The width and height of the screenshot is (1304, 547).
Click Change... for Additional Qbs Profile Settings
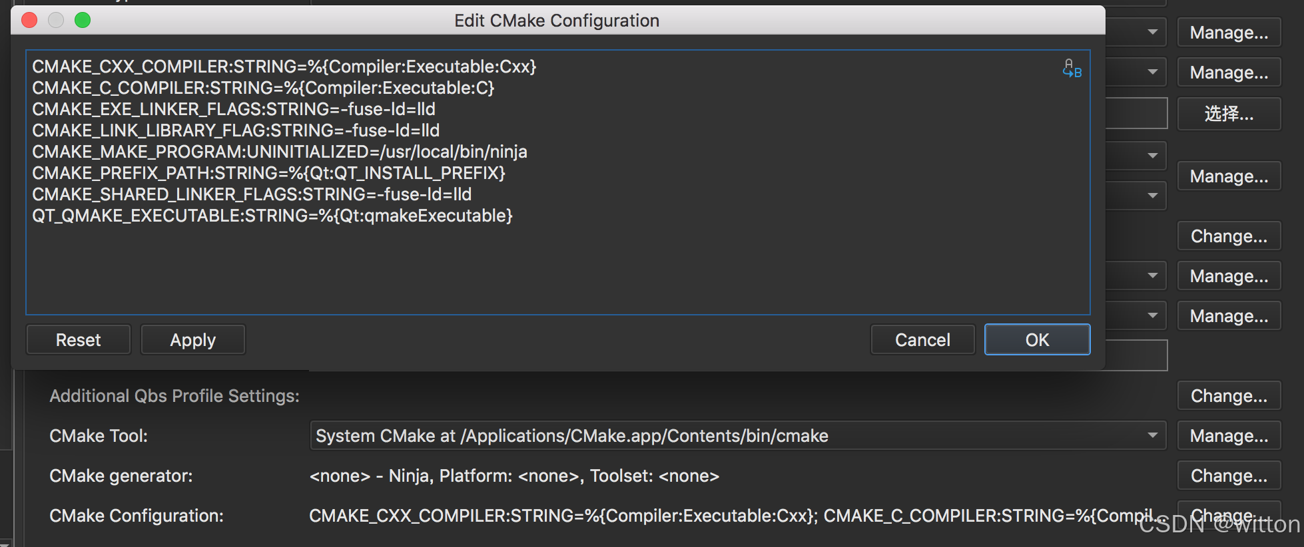pos(1229,396)
